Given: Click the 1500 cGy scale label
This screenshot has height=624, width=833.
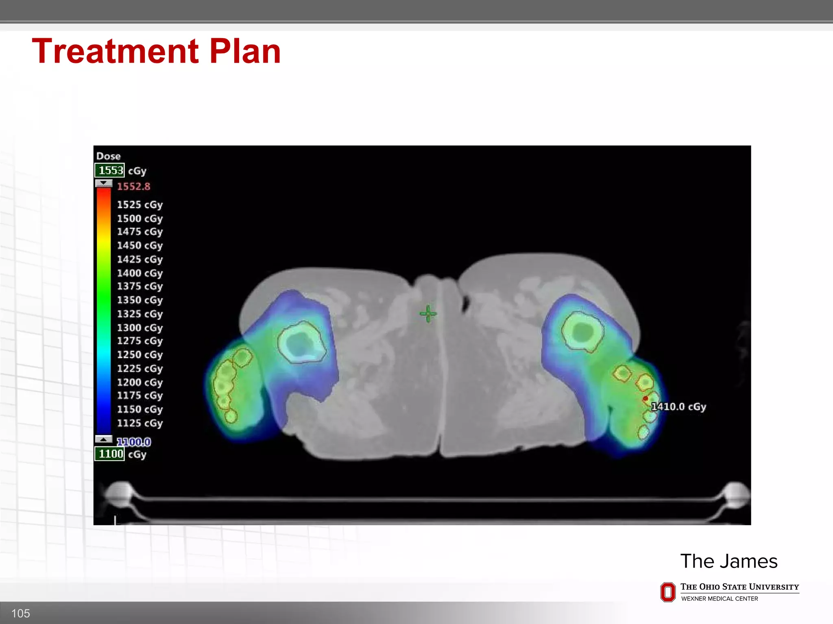Looking at the screenshot, I should pyautogui.click(x=140, y=219).
